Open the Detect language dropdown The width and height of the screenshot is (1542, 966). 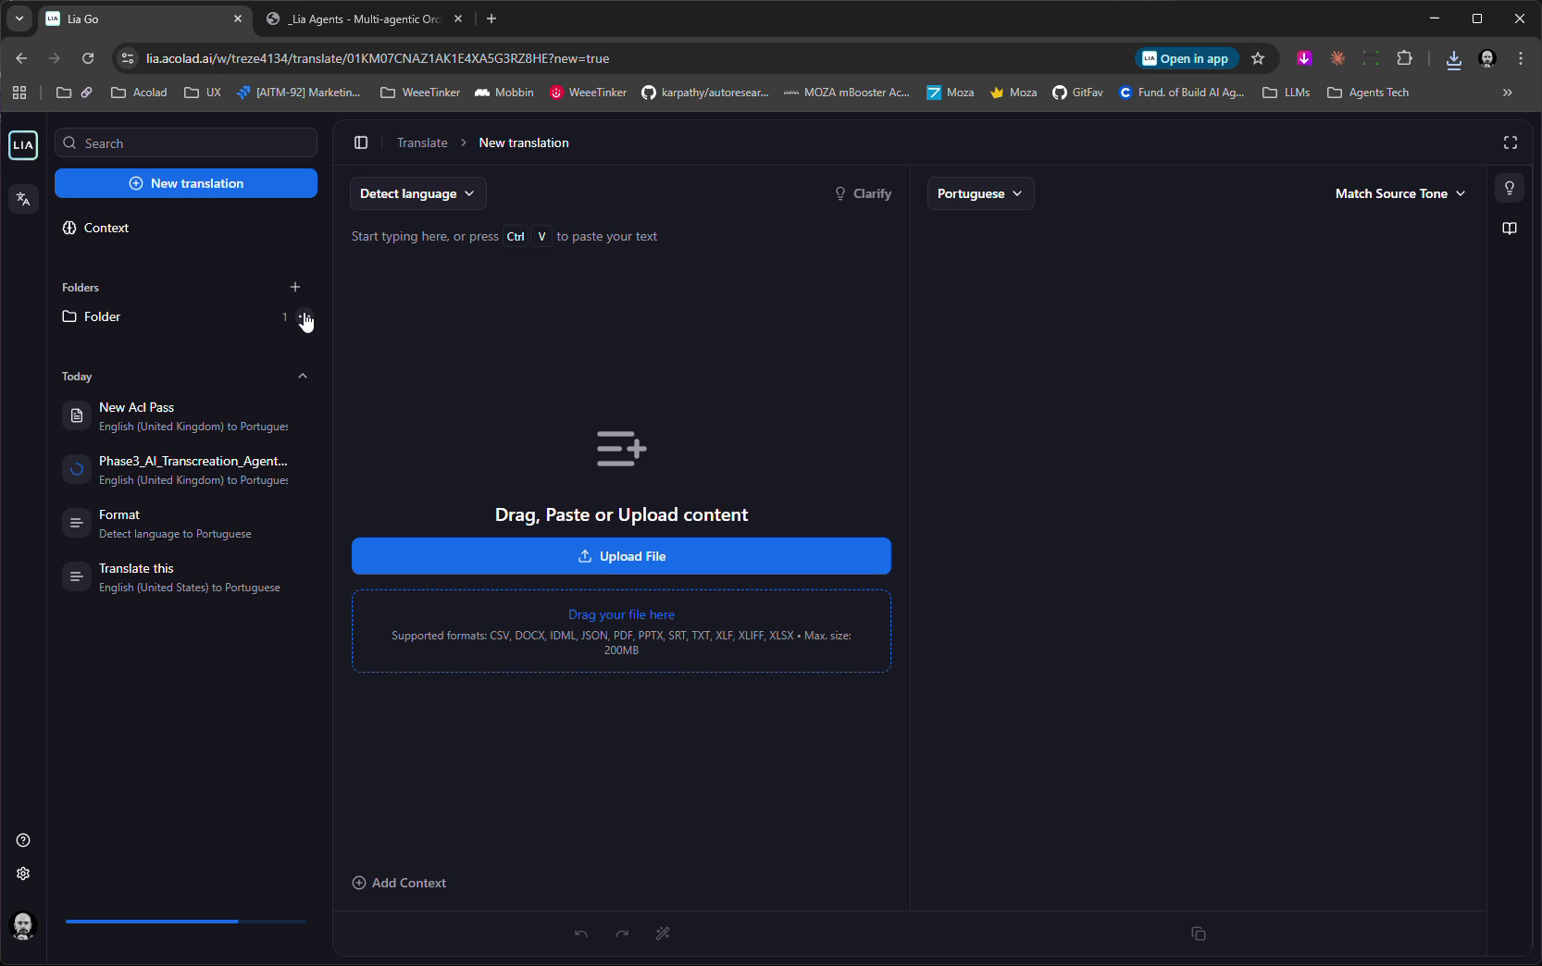click(x=417, y=193)
